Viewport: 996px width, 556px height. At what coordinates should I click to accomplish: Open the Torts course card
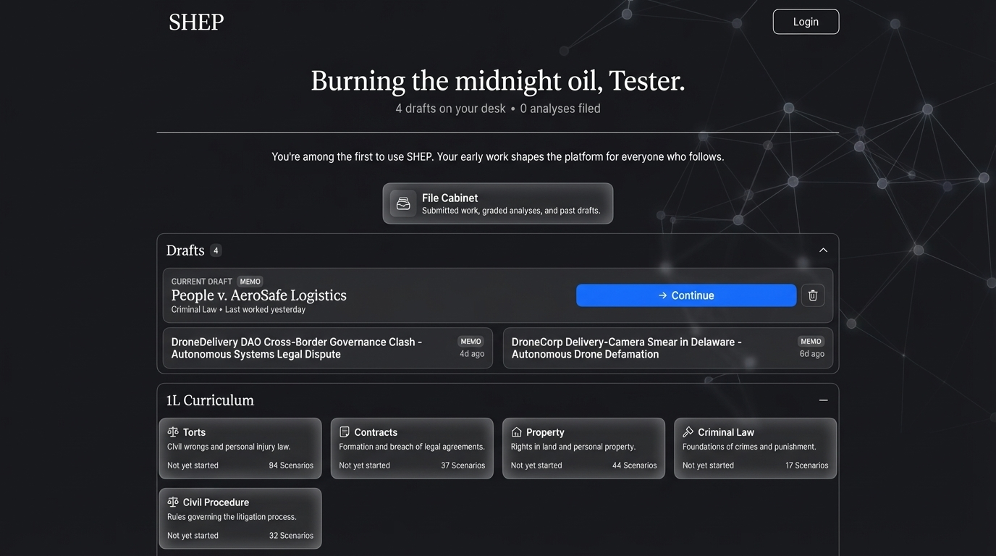point(240,449)
